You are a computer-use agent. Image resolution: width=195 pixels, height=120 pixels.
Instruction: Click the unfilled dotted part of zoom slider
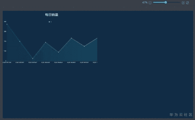[173, 2]
